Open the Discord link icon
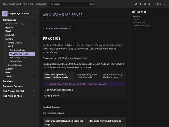Viewport: 169px width, 127px height. tap(136, 4)
